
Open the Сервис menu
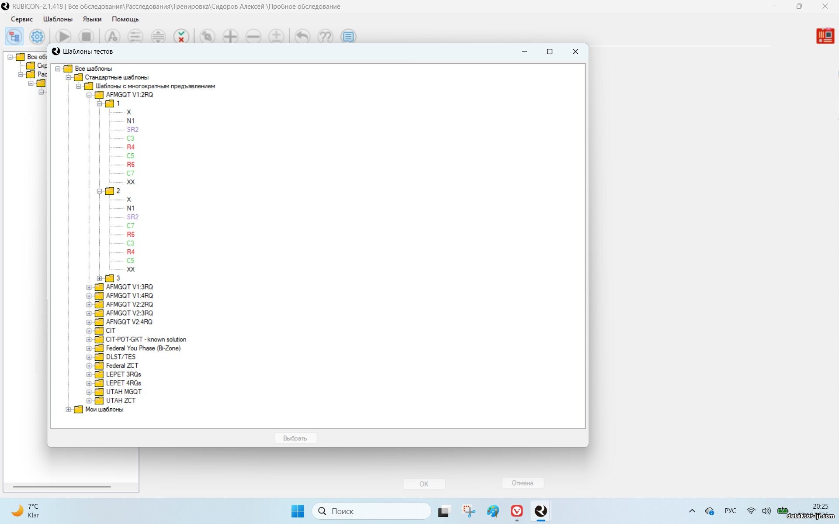click(22, 19)
